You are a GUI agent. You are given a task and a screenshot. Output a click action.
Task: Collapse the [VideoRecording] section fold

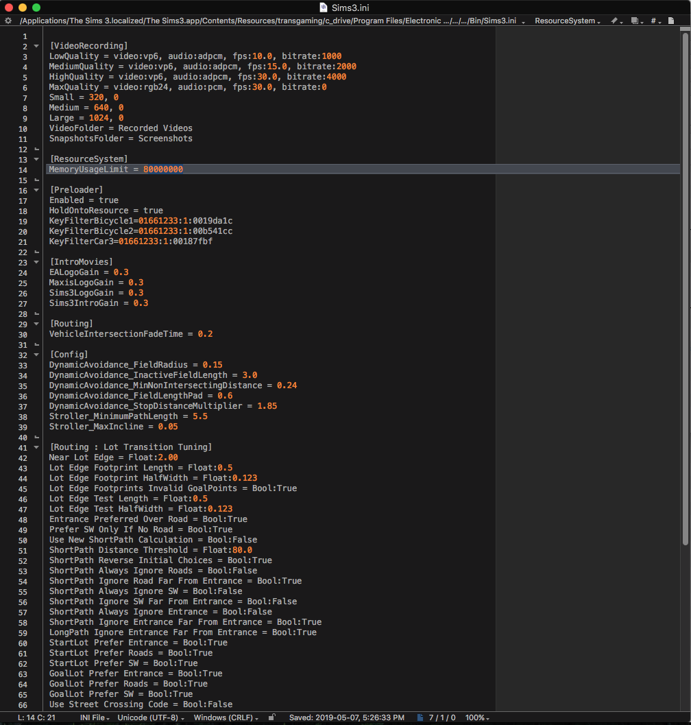[x=36, y=46]
